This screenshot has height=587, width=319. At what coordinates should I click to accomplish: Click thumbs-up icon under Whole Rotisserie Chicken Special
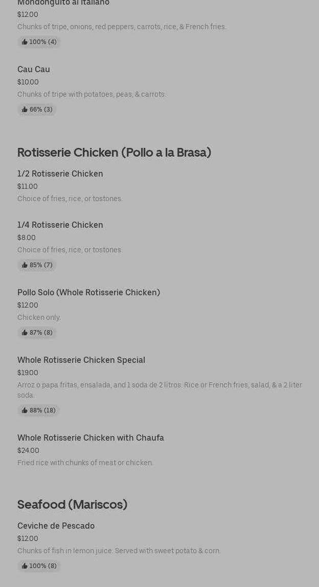coord(25,410)
